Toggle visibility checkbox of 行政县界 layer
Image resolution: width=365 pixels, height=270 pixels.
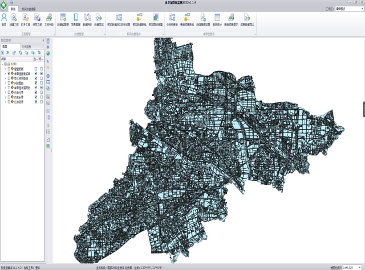coord(9,102)
